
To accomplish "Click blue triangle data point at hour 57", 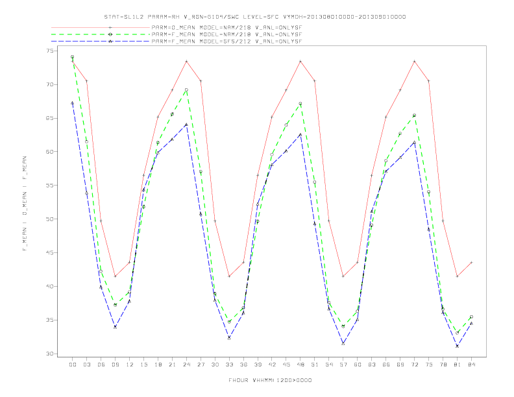I will (x=343, y=344).
